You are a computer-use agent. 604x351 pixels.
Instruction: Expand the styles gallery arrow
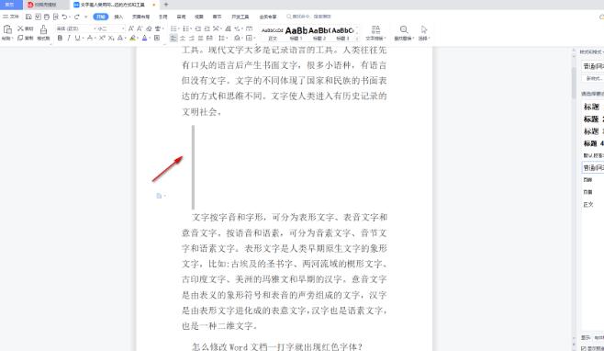[357, 38]
